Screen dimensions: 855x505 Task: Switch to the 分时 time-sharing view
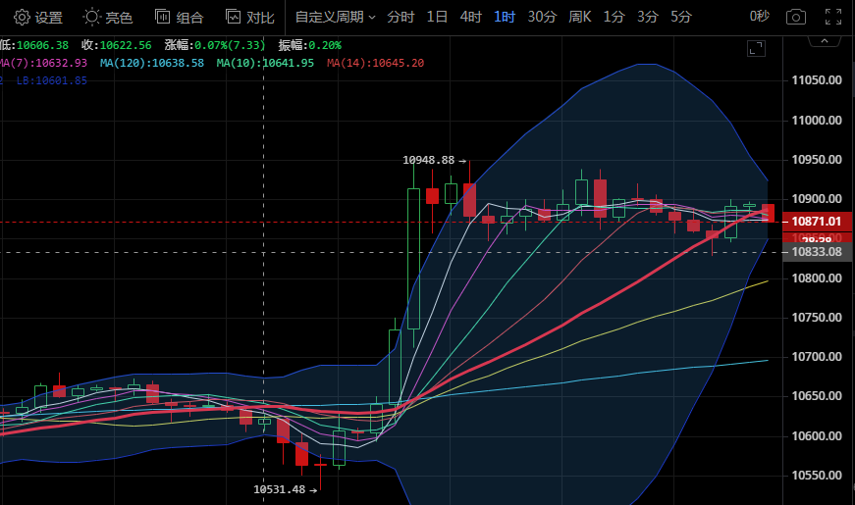(401, 17)
